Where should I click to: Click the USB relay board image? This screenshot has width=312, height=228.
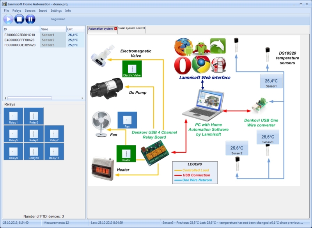155,153
